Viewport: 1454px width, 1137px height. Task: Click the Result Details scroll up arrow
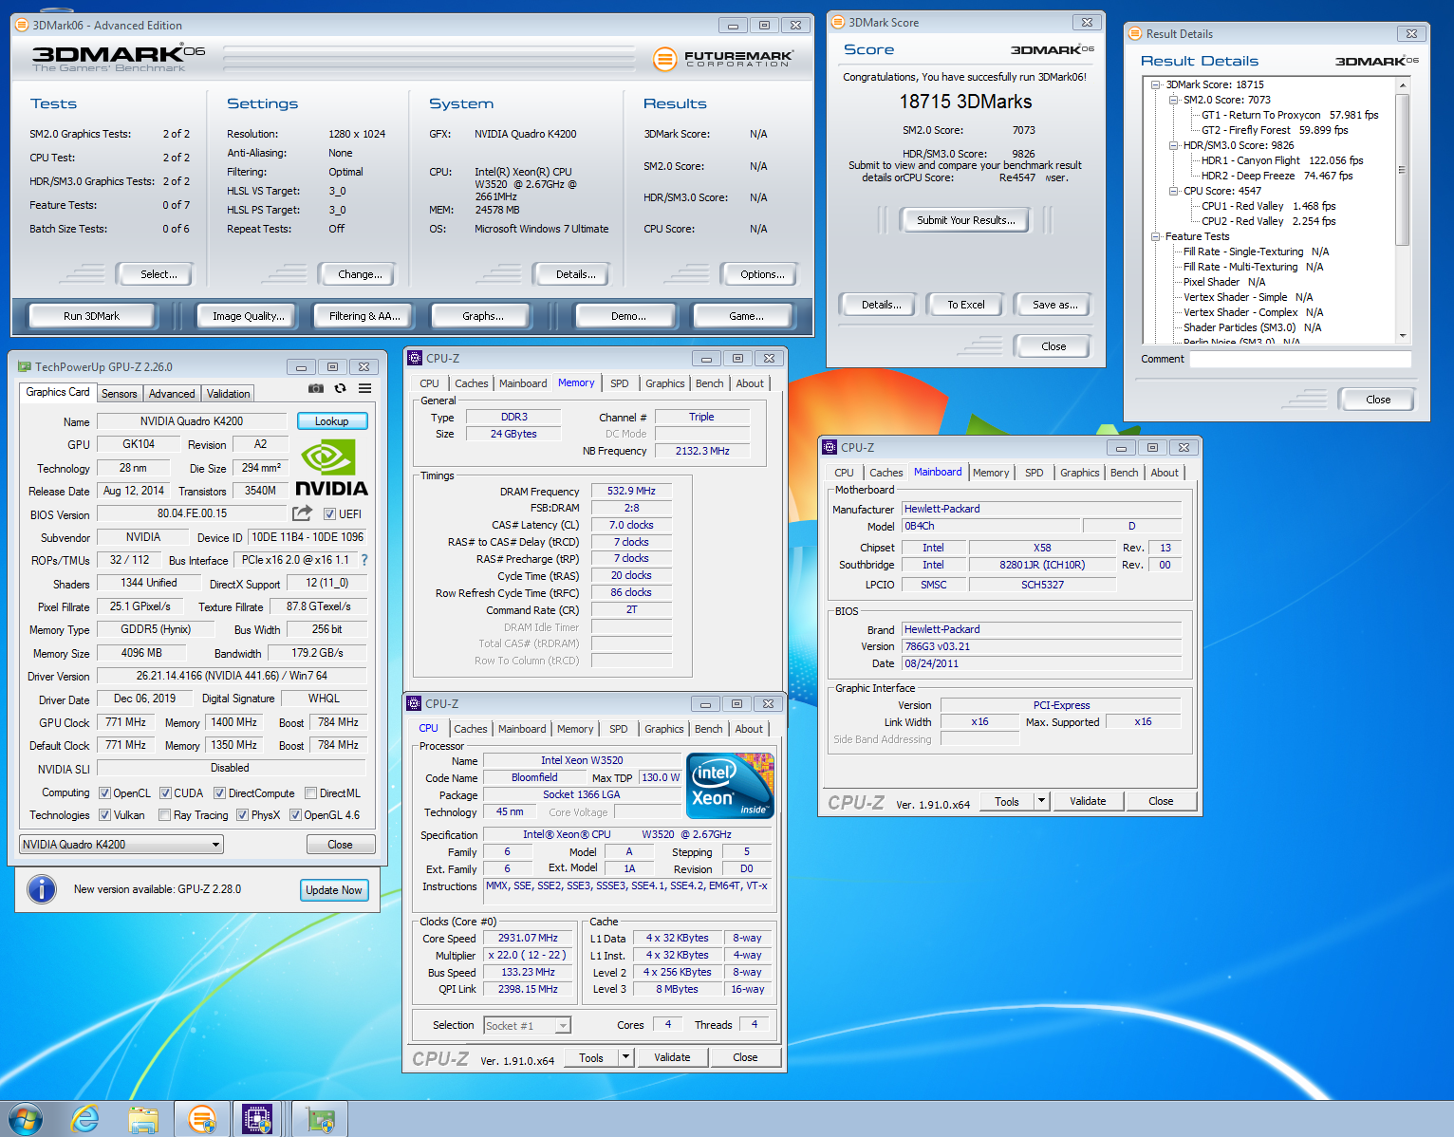pos(1403,85)
